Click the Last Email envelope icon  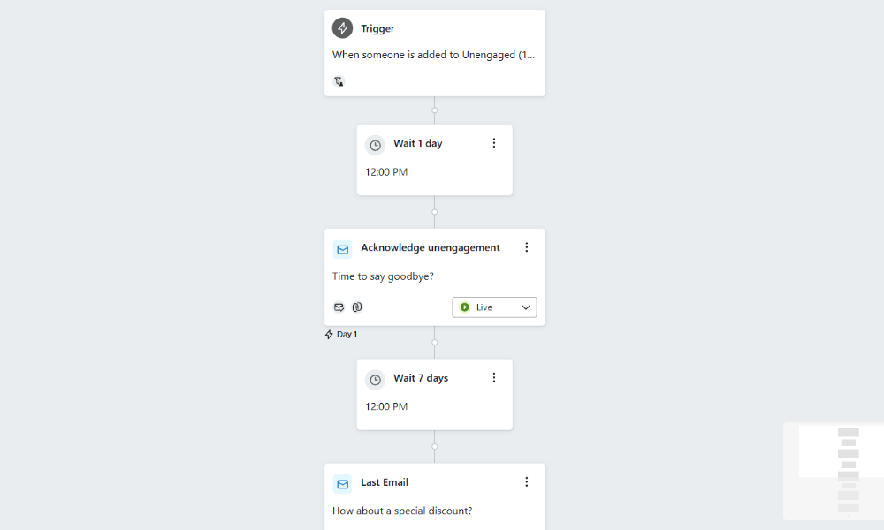tap(342, 484)
